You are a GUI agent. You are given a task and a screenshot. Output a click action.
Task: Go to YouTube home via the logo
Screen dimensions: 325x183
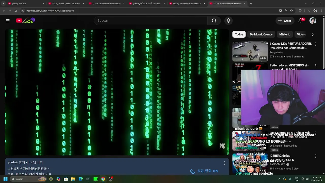click(x=25, y=21)
